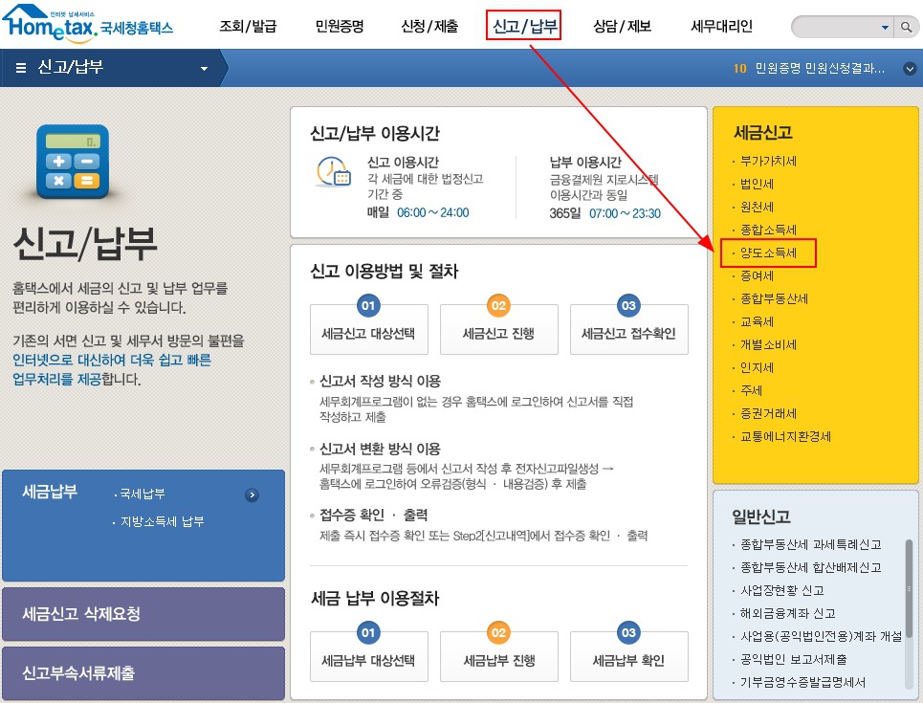Expand the notice ticker chevron
Image resolution: width=923 pixels, height=703 pixels.
[x=910, y=69]
